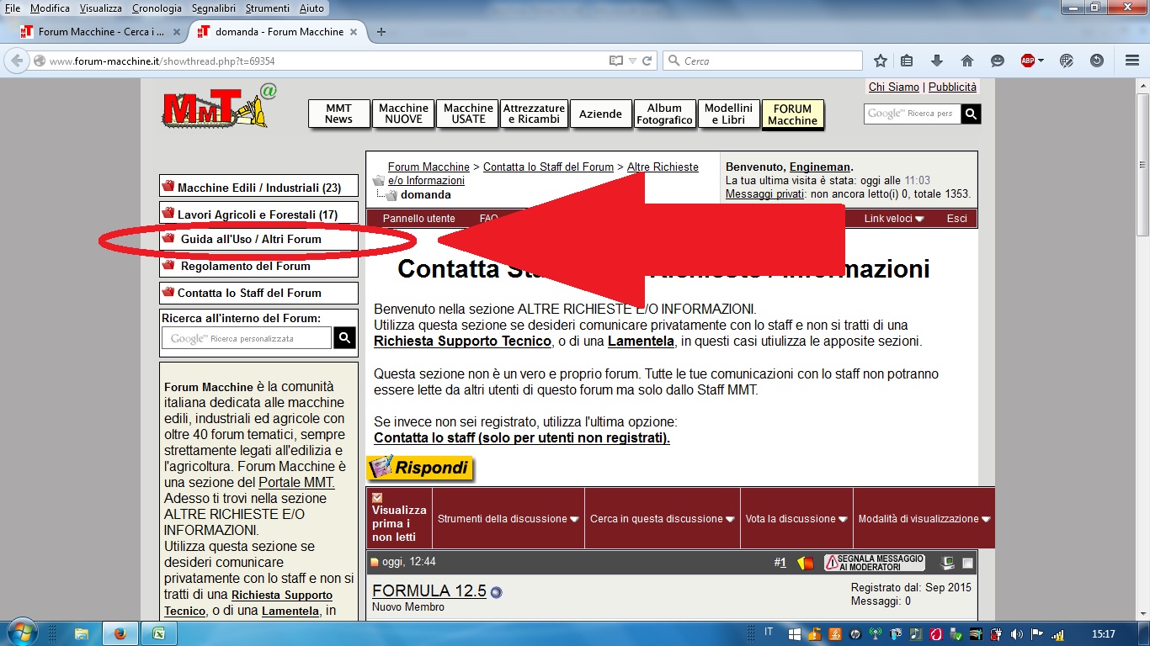Open the Firefox hamburger menu
The width and height of the screenshot is (1150, 646).
pos(1132,61)
